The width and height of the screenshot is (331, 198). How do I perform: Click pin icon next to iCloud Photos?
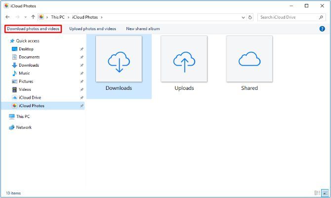click(x=82, y=106)
